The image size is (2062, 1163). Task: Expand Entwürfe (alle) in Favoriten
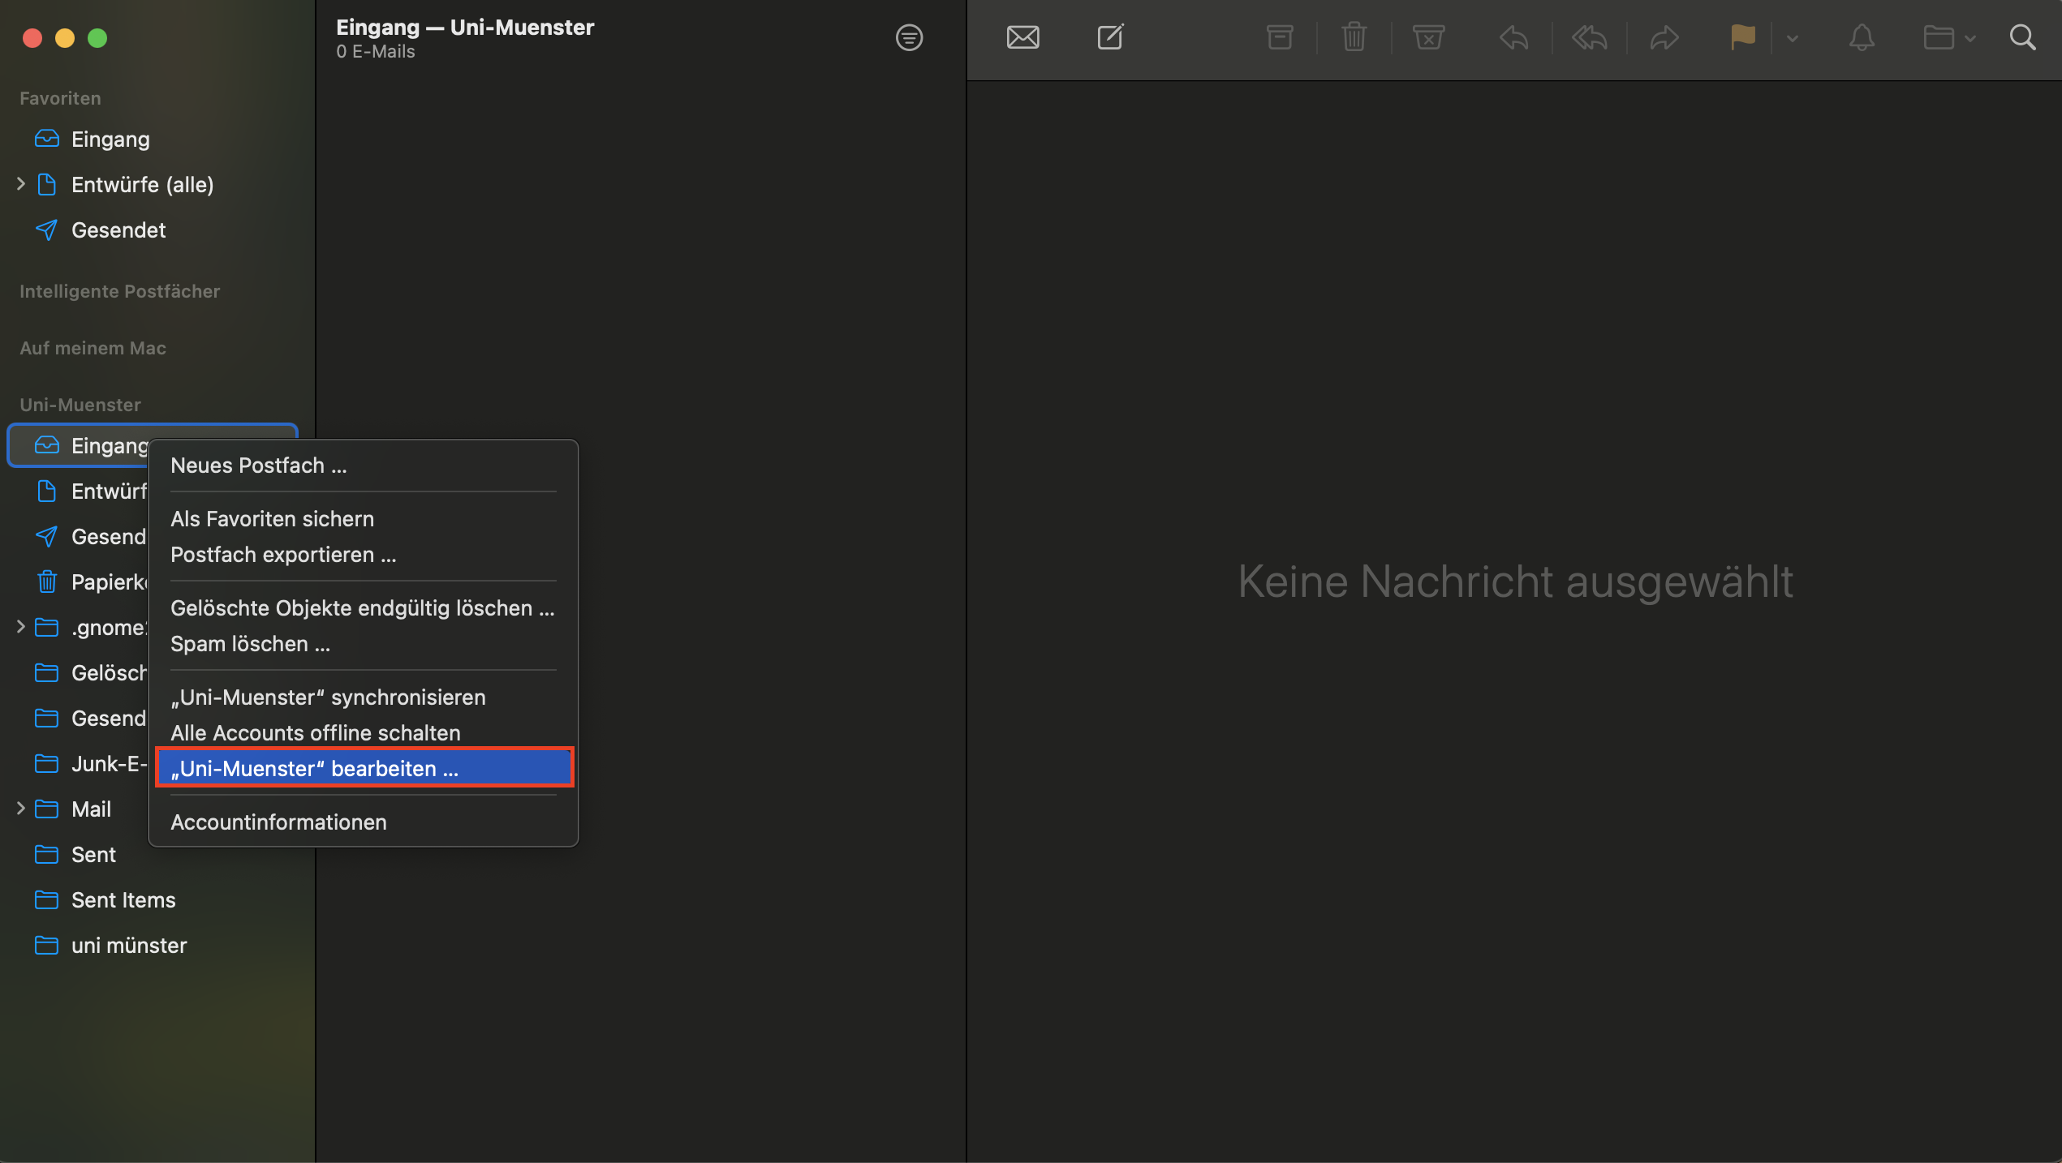pyautogui.click(x=21, y=184)
